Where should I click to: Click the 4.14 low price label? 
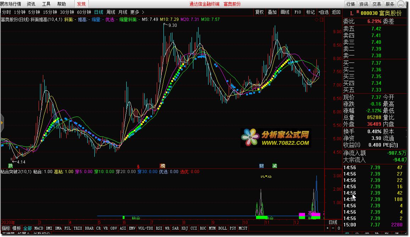tap(21, 162)
